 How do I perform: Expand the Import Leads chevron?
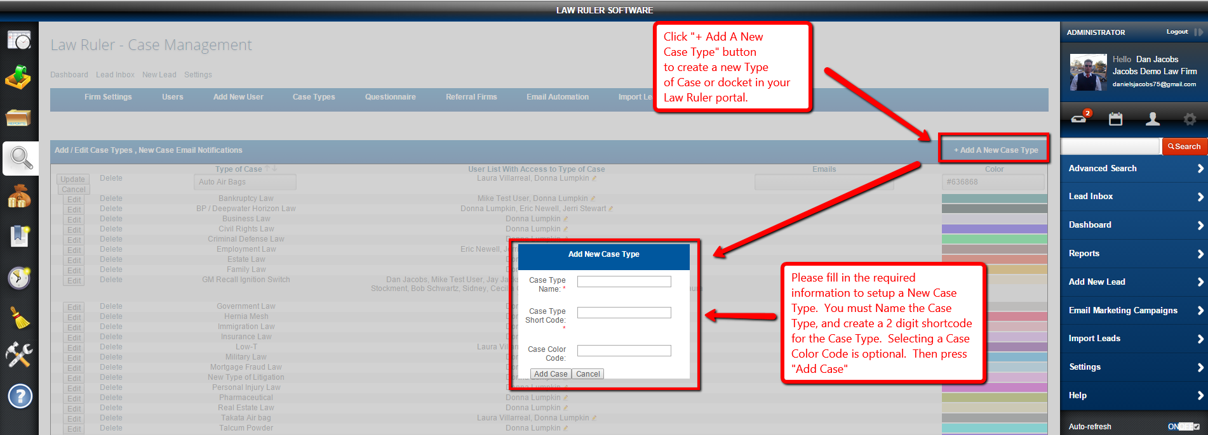(x=1200, y=339)
